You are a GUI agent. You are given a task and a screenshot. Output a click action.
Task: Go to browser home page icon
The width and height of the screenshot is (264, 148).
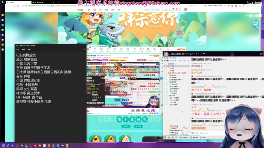pos(18,6)
